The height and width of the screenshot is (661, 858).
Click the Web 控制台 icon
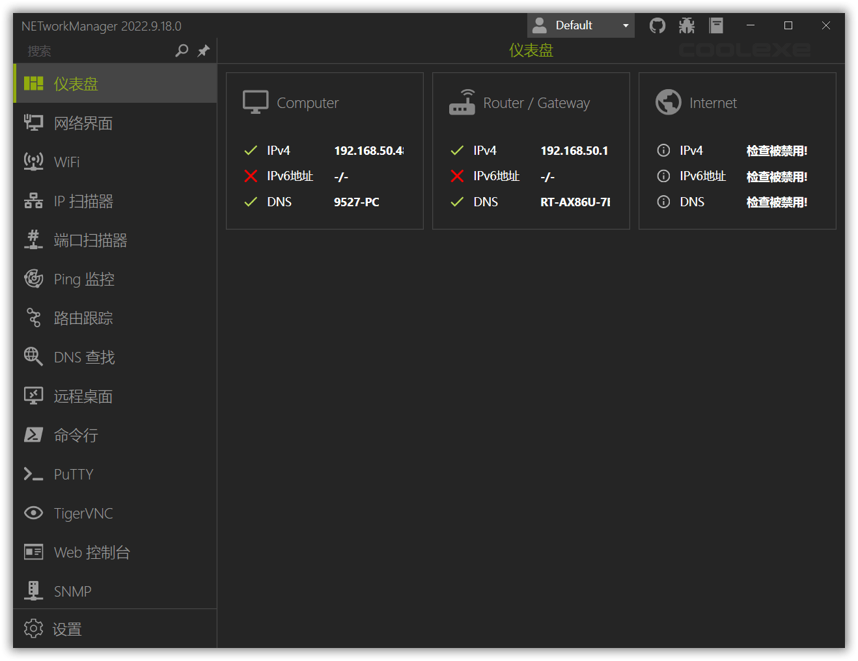[33, 552]
